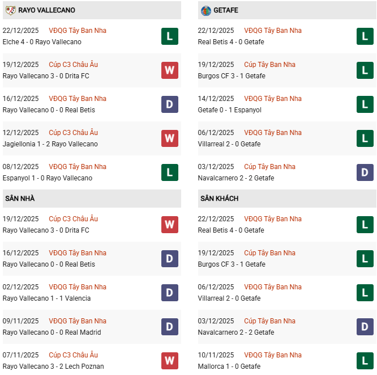Click the Getafe club crest icon
The height and width of the screenshot is (375, 377).
[x=205, y=10]
